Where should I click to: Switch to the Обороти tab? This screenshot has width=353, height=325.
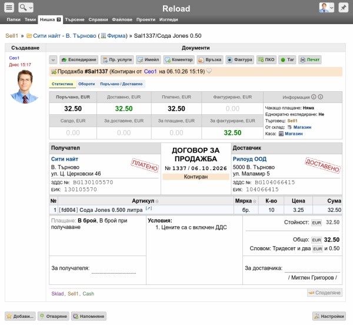[x=86, y=84]
